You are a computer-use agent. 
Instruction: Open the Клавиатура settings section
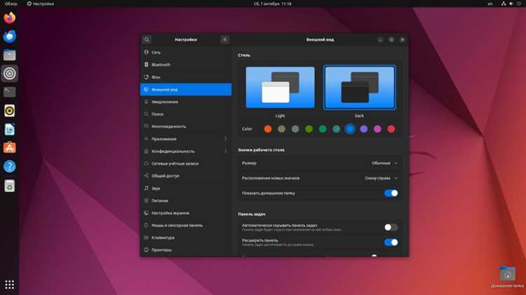pos(186,238)
